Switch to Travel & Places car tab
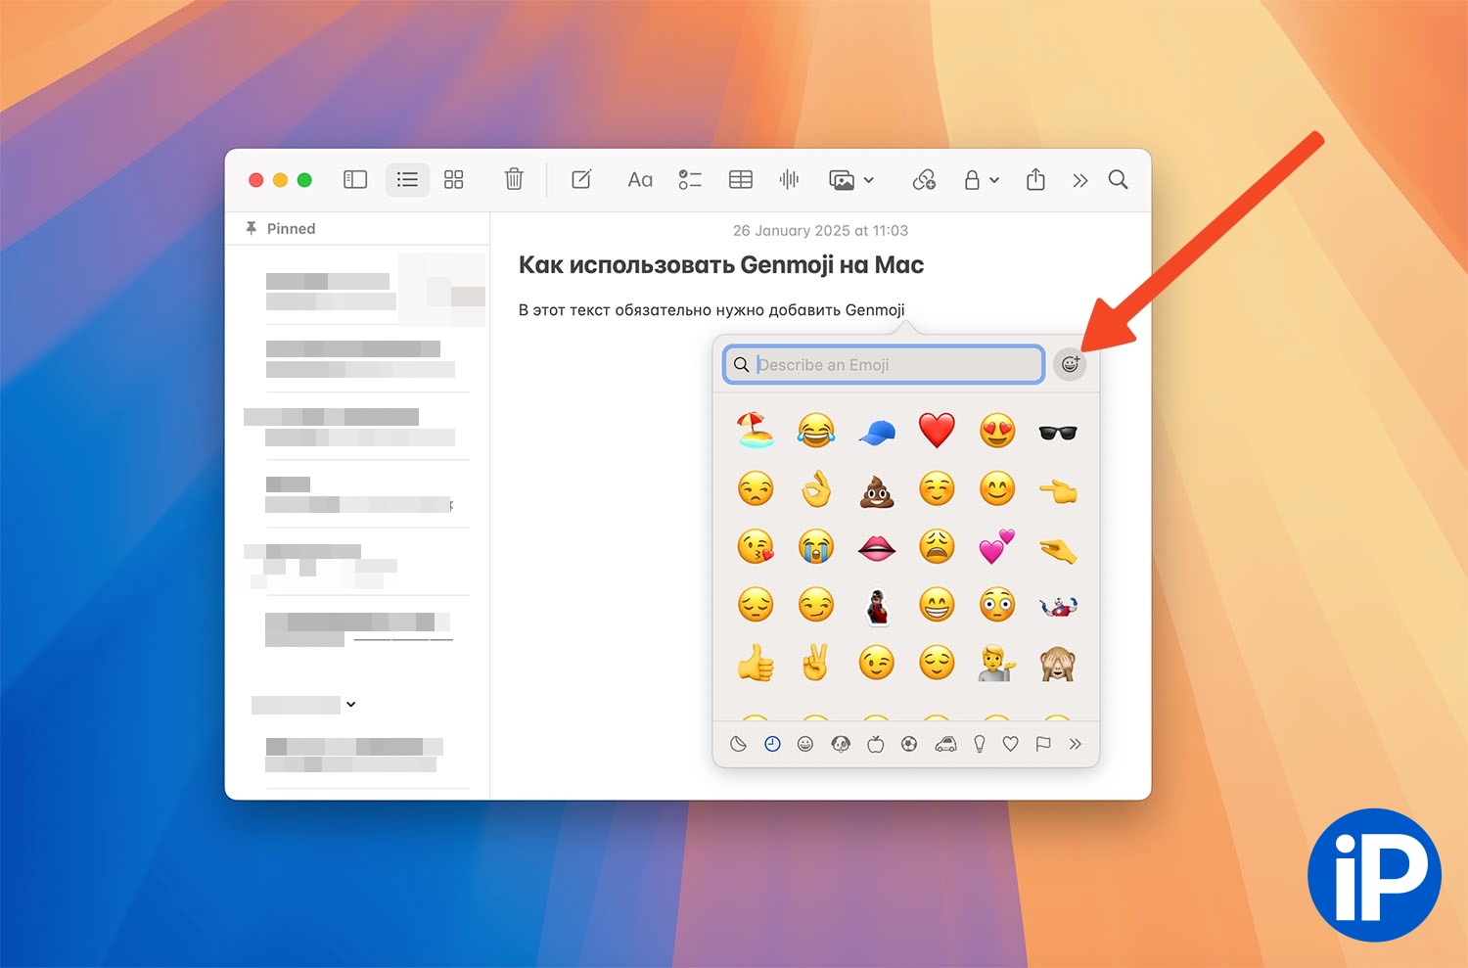This screenshot has width=1468, height=968. pos(945,744)
